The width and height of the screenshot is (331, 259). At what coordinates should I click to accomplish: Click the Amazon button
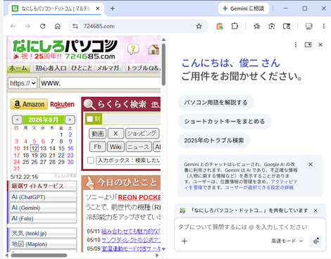(x=29, y=104)
